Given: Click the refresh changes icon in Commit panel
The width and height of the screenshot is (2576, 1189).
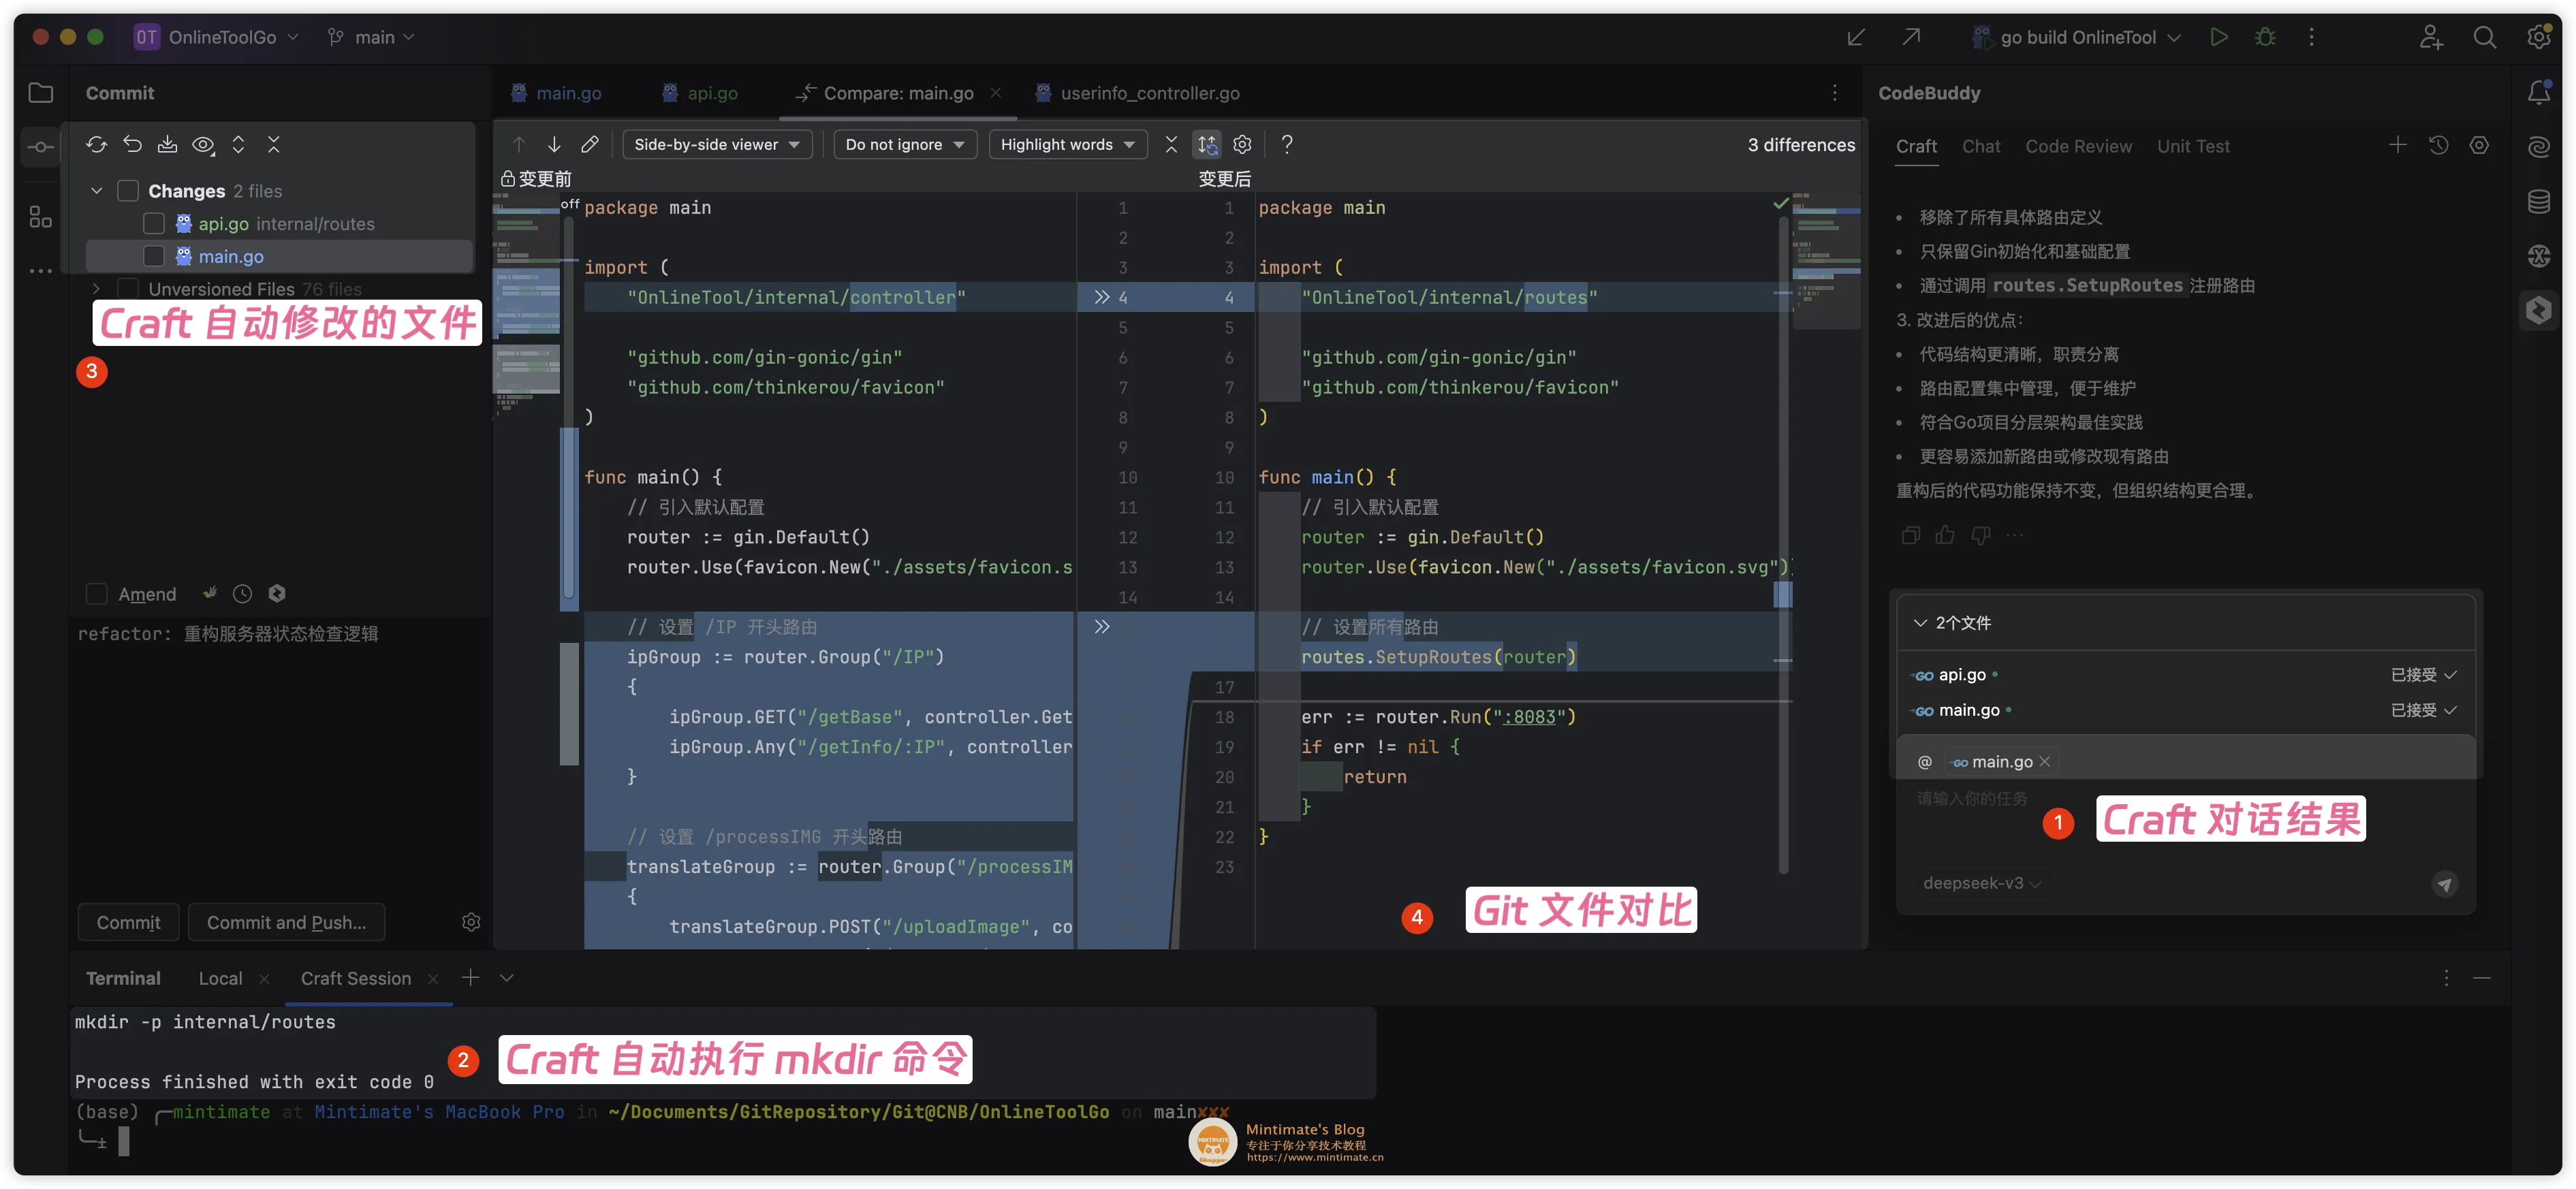Looking at the screenshot, I should tap(96, 144).
